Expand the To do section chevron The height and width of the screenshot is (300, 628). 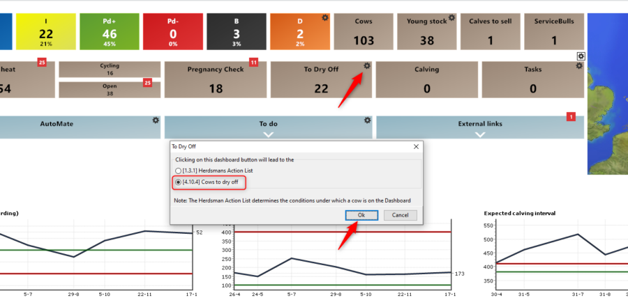(268, 134)
